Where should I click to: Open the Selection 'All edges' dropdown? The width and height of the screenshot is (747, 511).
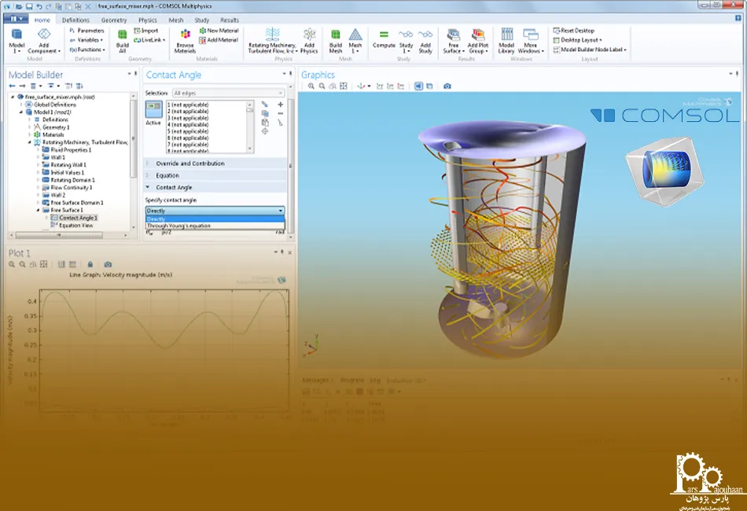coord(228,93)
